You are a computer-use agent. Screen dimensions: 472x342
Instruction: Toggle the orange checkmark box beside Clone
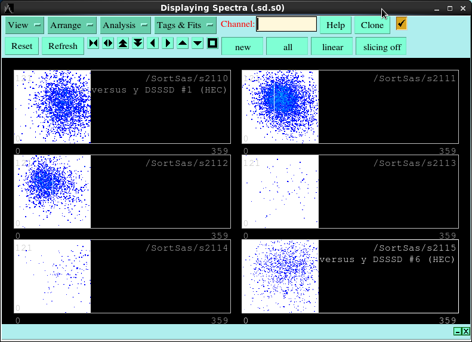coord(401,23)
